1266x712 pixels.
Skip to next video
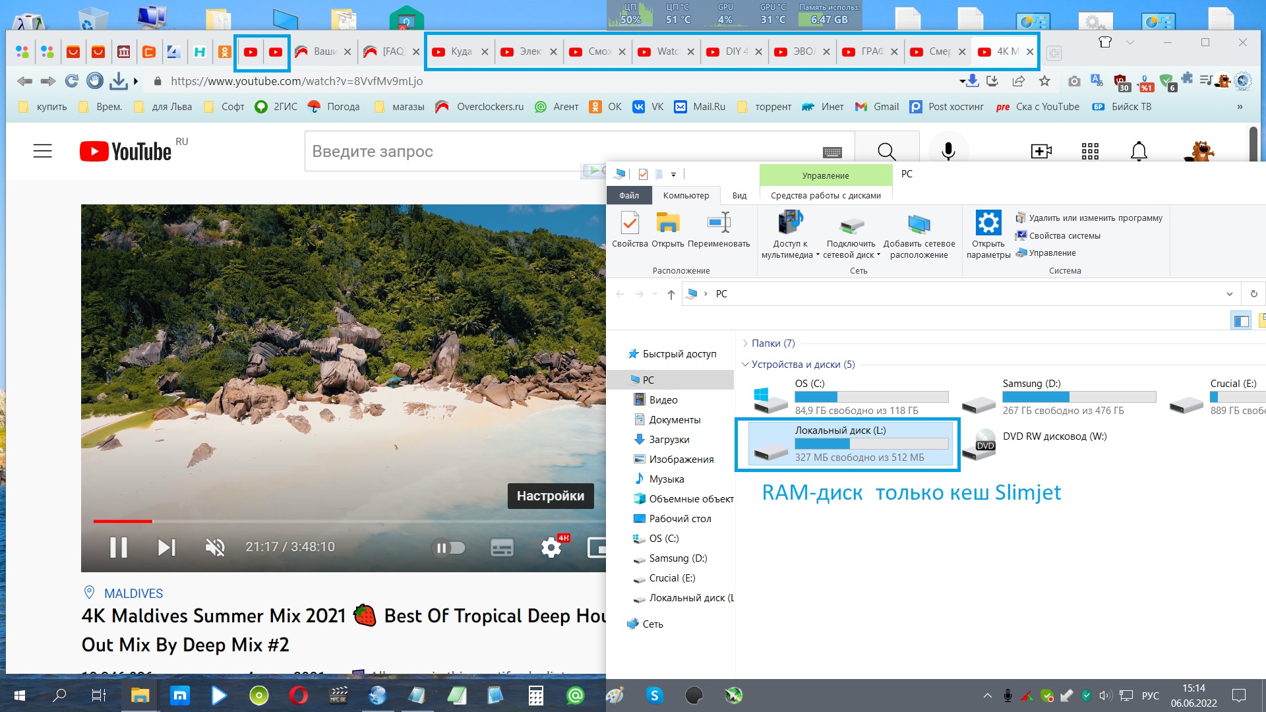(x=166, y=547)
